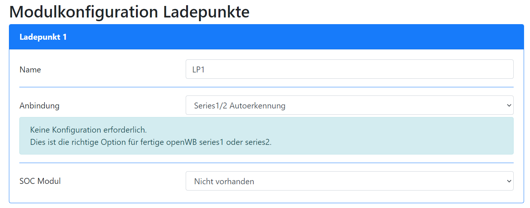The width and height of the screenshot is (530, 208).
Task: Click the chevron arrow of the SOC Modul select
Action: 509,181
